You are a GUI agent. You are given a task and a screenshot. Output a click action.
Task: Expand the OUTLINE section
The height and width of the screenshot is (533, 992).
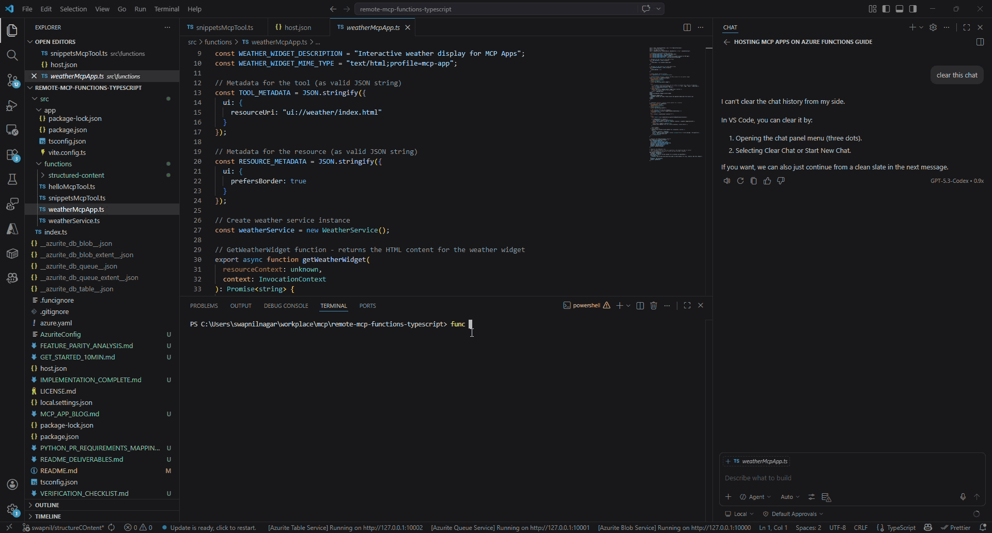pos(47,505)
